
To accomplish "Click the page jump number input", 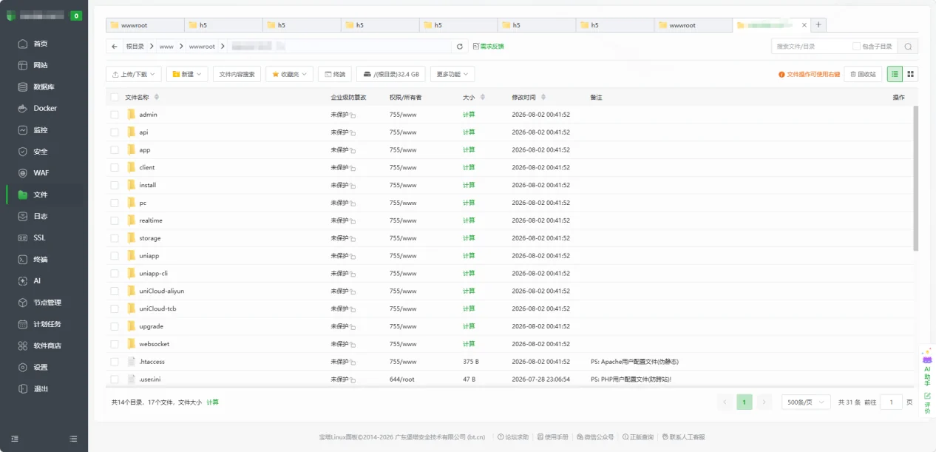I will [891, 402].
